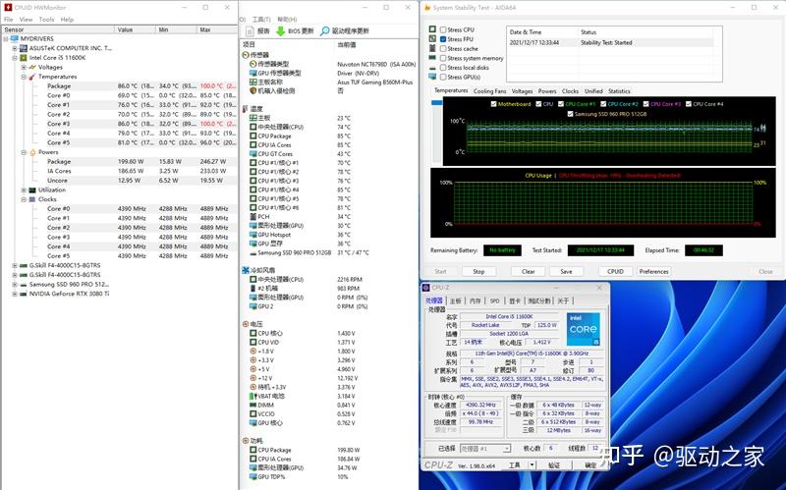Uncheck the Stress FPU checkbox
786x490 pixels.
(x=443, y=39)
